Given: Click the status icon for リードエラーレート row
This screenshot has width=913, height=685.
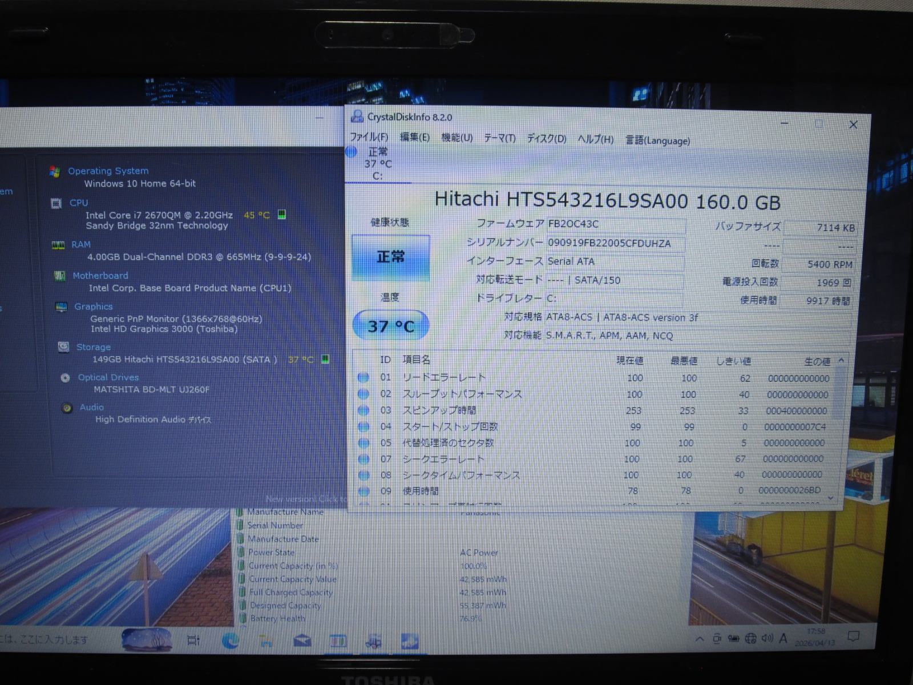Looking at the screenshot, I should (x=363, y=378).
